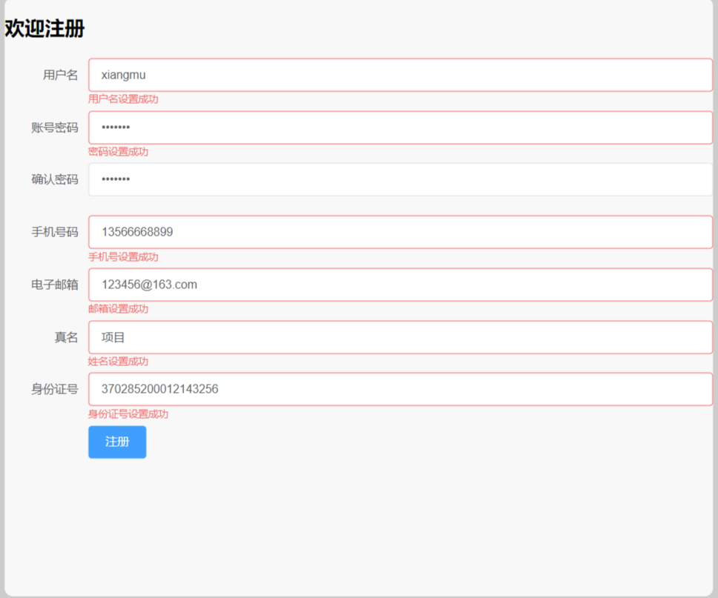Click the 密码设置成功 validation message
The width and height of the screenshot is (718, 598).
point(118,152)
